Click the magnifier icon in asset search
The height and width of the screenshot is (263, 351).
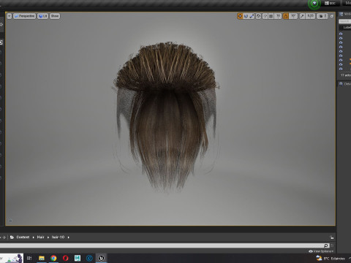coord(326,245)
